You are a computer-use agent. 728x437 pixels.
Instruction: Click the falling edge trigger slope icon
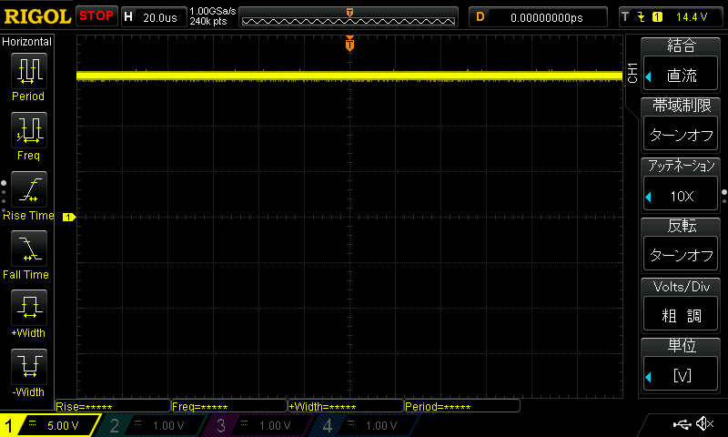click(642, 17)
